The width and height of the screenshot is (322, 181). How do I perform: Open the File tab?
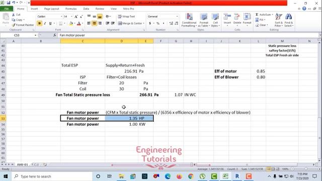7,9
